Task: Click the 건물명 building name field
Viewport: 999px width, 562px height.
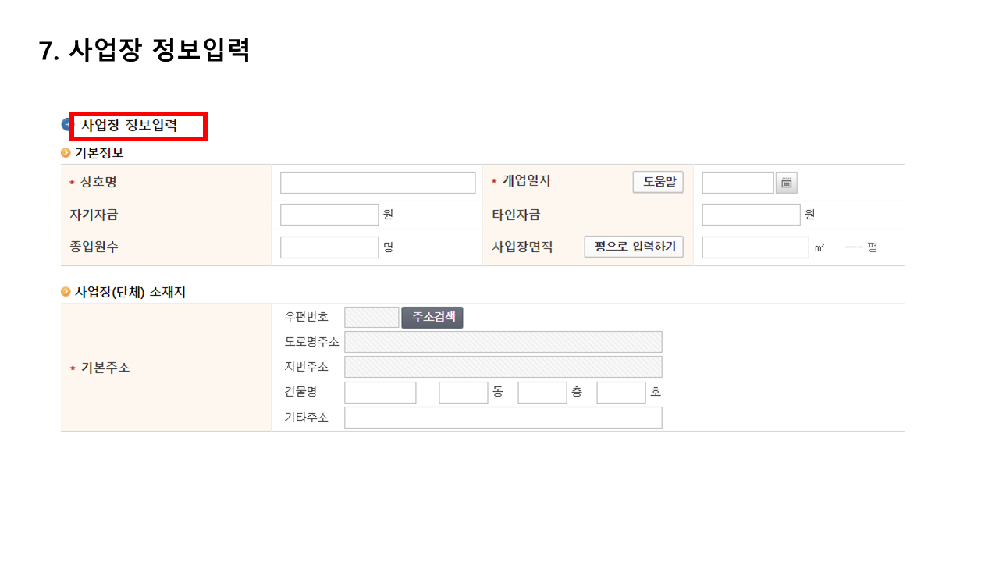Action: [x=380, y=392]
